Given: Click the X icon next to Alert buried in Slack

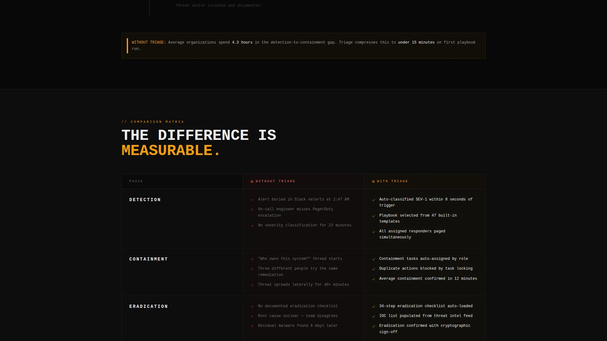Looking at the screenshot, I should (x=252, y=200).
